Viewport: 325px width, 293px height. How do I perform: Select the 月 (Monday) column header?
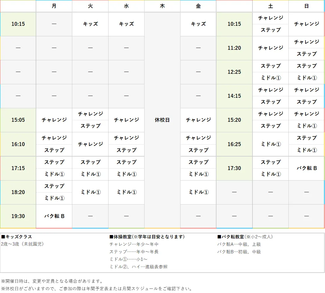[x=54, y=6]
